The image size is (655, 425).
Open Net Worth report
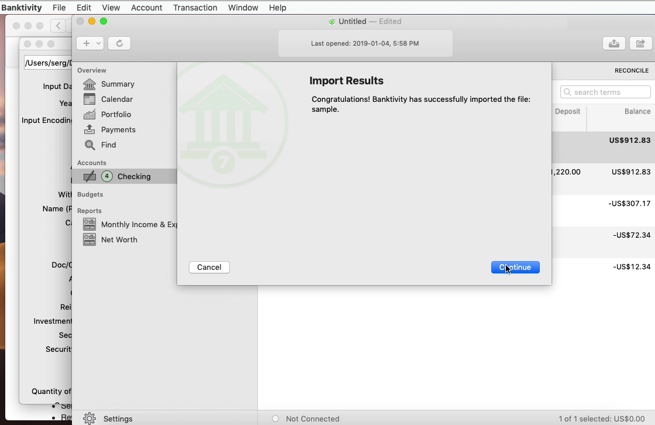tap(119, 239)
